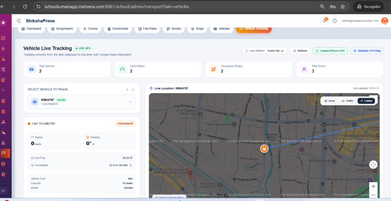Click the highlighted transport icon in sidebar
This screenshot has width=391, height=201.
tap(4, 153)
